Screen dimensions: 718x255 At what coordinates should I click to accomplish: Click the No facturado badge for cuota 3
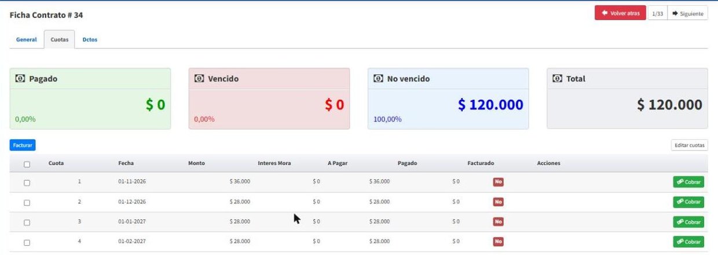(498, 222)
